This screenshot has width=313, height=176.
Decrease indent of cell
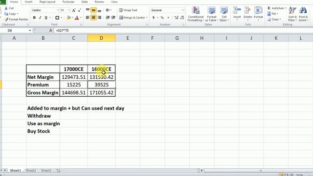tap(108, 18)
